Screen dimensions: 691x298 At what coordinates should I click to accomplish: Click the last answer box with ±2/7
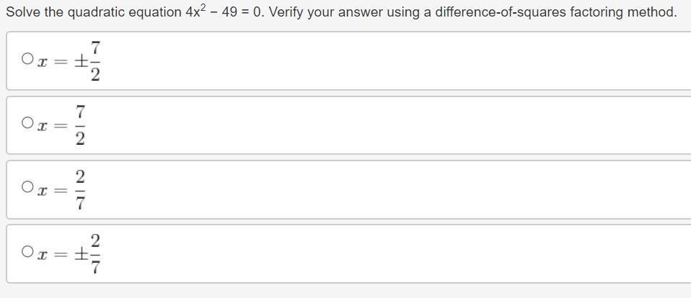[x=348, y=254]
